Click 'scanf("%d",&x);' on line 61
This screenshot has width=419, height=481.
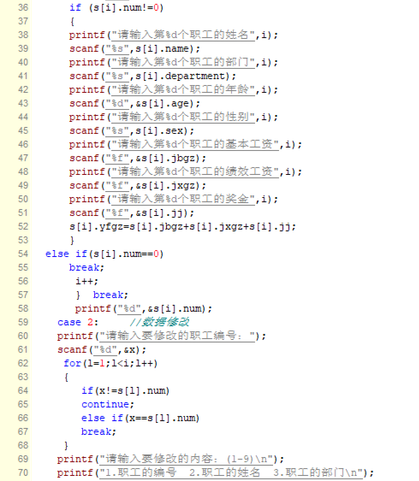(x=101, y=350)
